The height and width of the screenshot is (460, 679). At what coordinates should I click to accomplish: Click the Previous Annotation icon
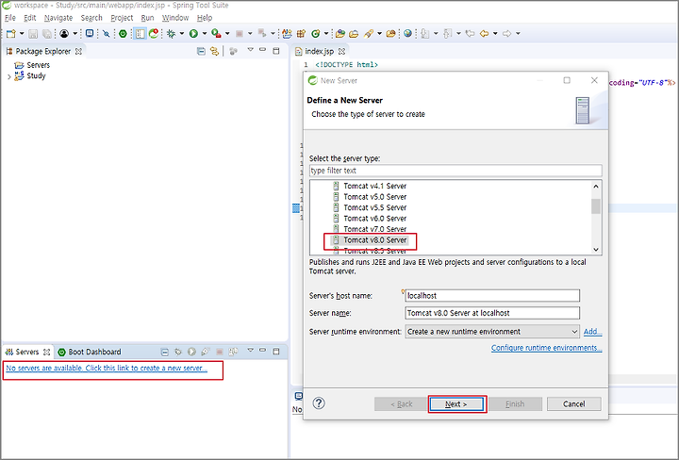tap(448, 33)
